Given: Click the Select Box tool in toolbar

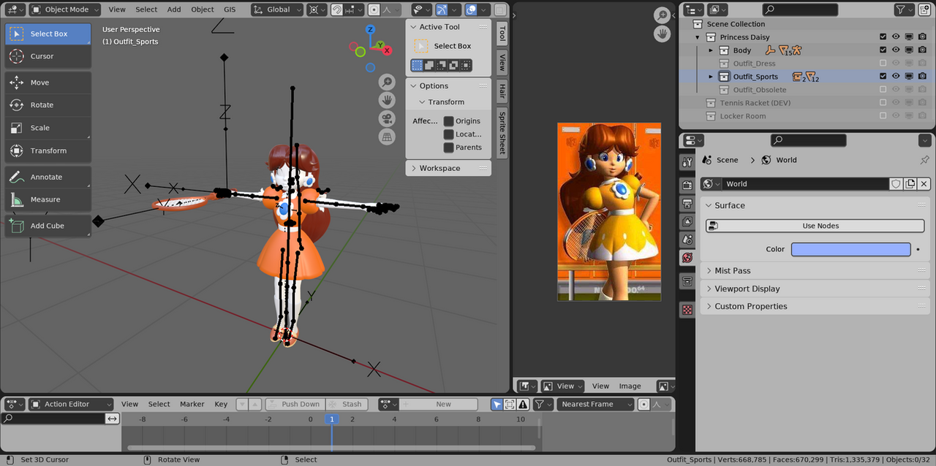Looking at the screenshot, I should (48, 34).
